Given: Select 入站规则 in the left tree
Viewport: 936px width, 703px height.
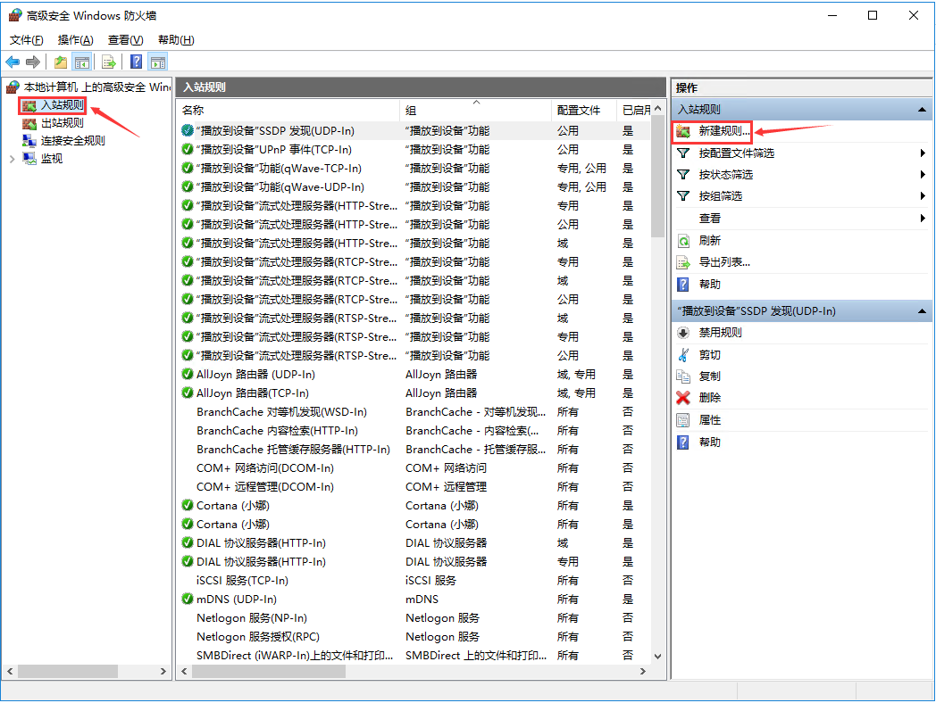Looking at the screenshot, I should (x=63, y=105).
